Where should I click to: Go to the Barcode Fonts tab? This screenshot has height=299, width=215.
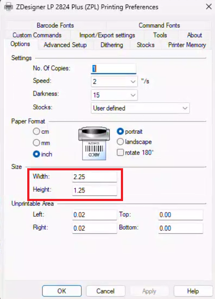coord(55,26)
